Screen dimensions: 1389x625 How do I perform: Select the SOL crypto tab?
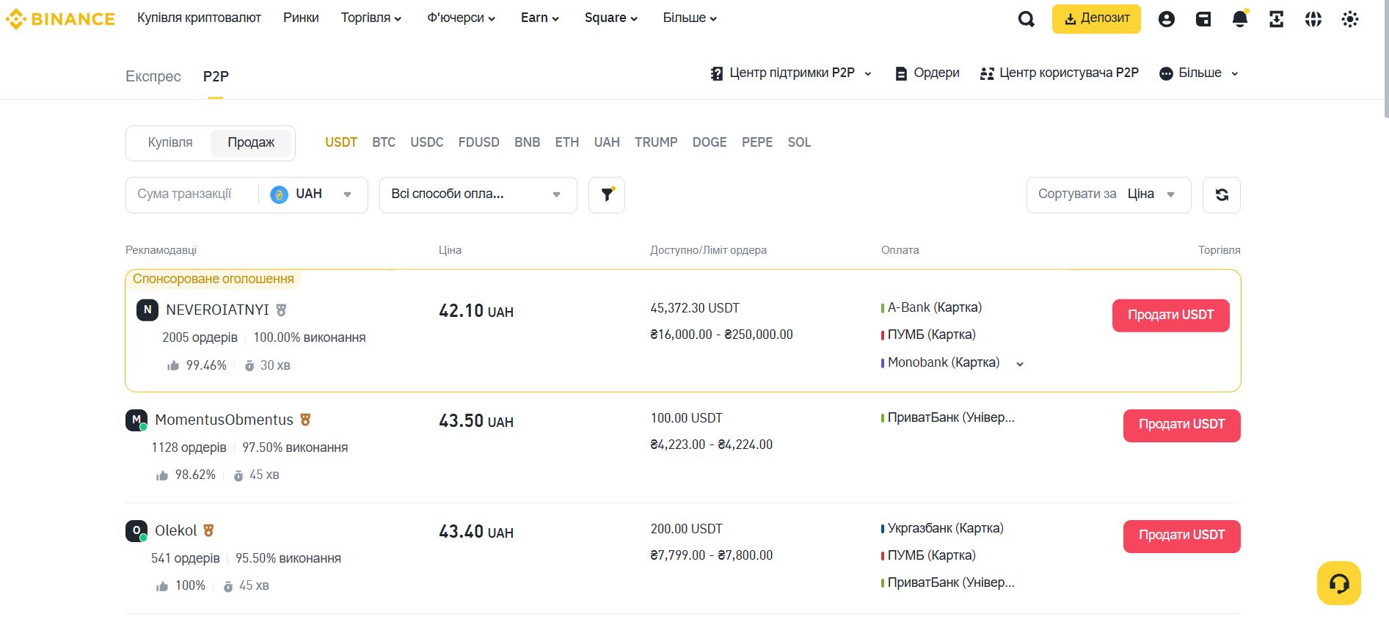pos(799,142)
